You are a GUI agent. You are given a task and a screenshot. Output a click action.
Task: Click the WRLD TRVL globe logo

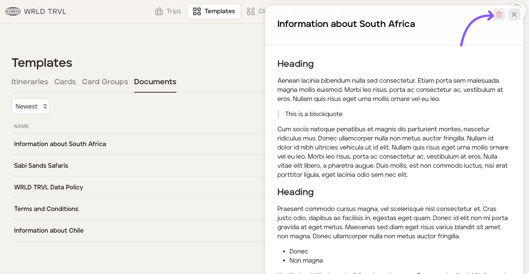click(13, 11)
